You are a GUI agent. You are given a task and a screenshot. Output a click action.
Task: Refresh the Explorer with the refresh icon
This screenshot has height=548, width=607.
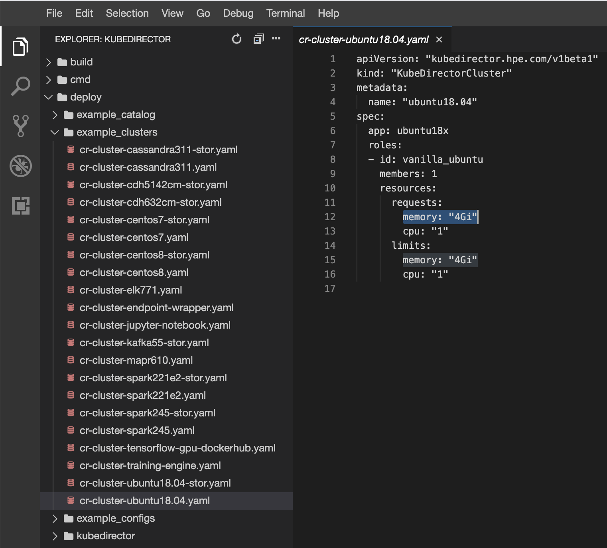click(236, 39)
